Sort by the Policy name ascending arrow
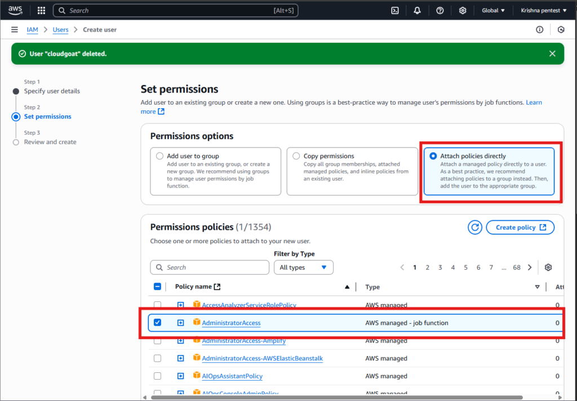 click(347, 287)
